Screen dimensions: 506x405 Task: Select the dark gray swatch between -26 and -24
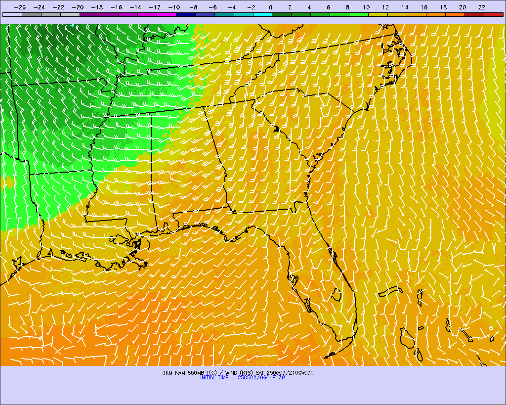click(32, 14)
